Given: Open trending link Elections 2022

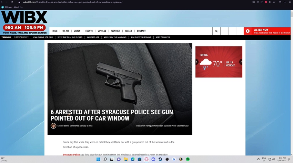Looking at the screenshot, I should pyautogui.click(x=21, y=37).
